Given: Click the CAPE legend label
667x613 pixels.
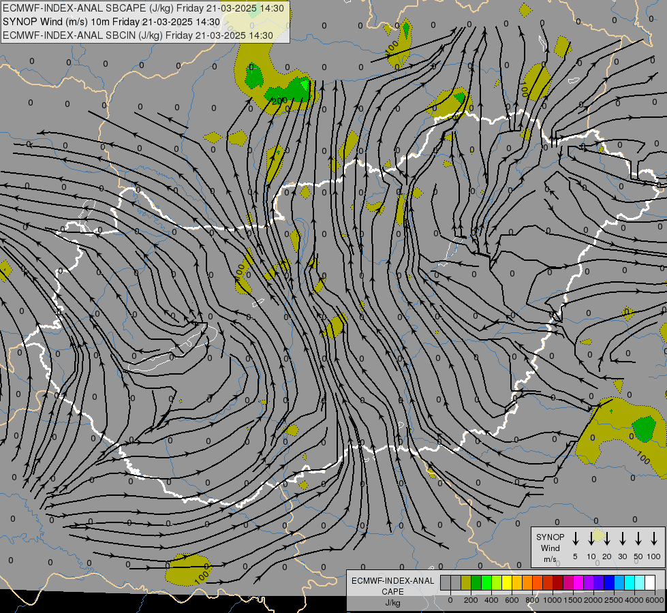Looking at the screenshot, I should (392, 592).
